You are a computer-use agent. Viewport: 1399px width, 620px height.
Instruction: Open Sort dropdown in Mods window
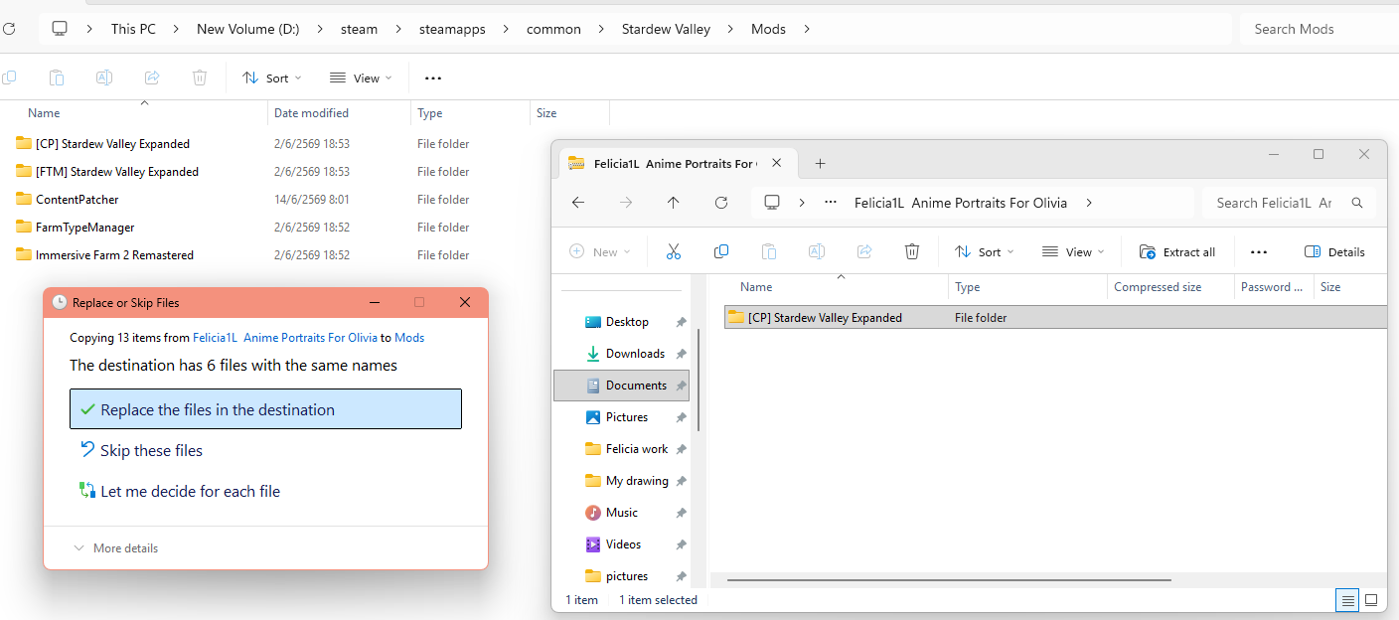[272, 78]
